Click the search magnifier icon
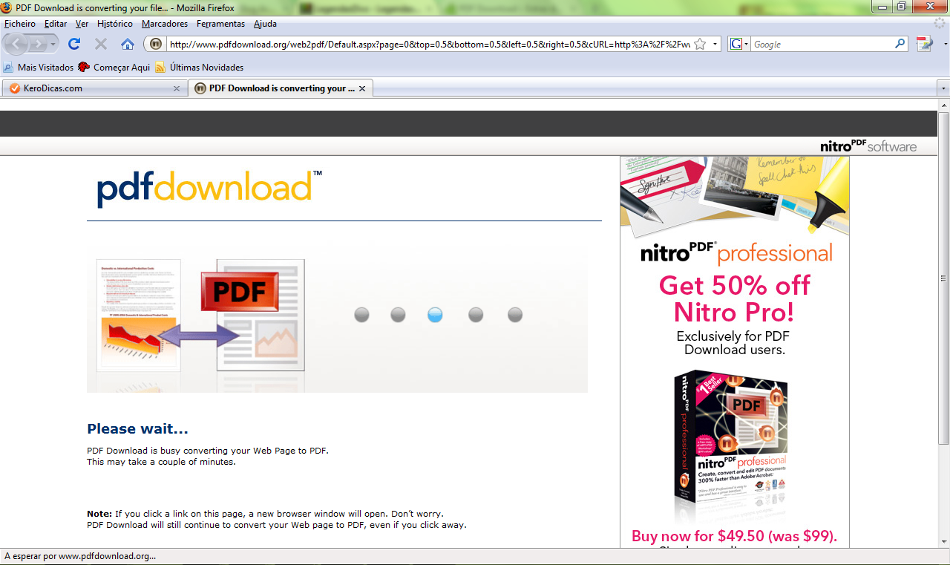 coord(900,44)
